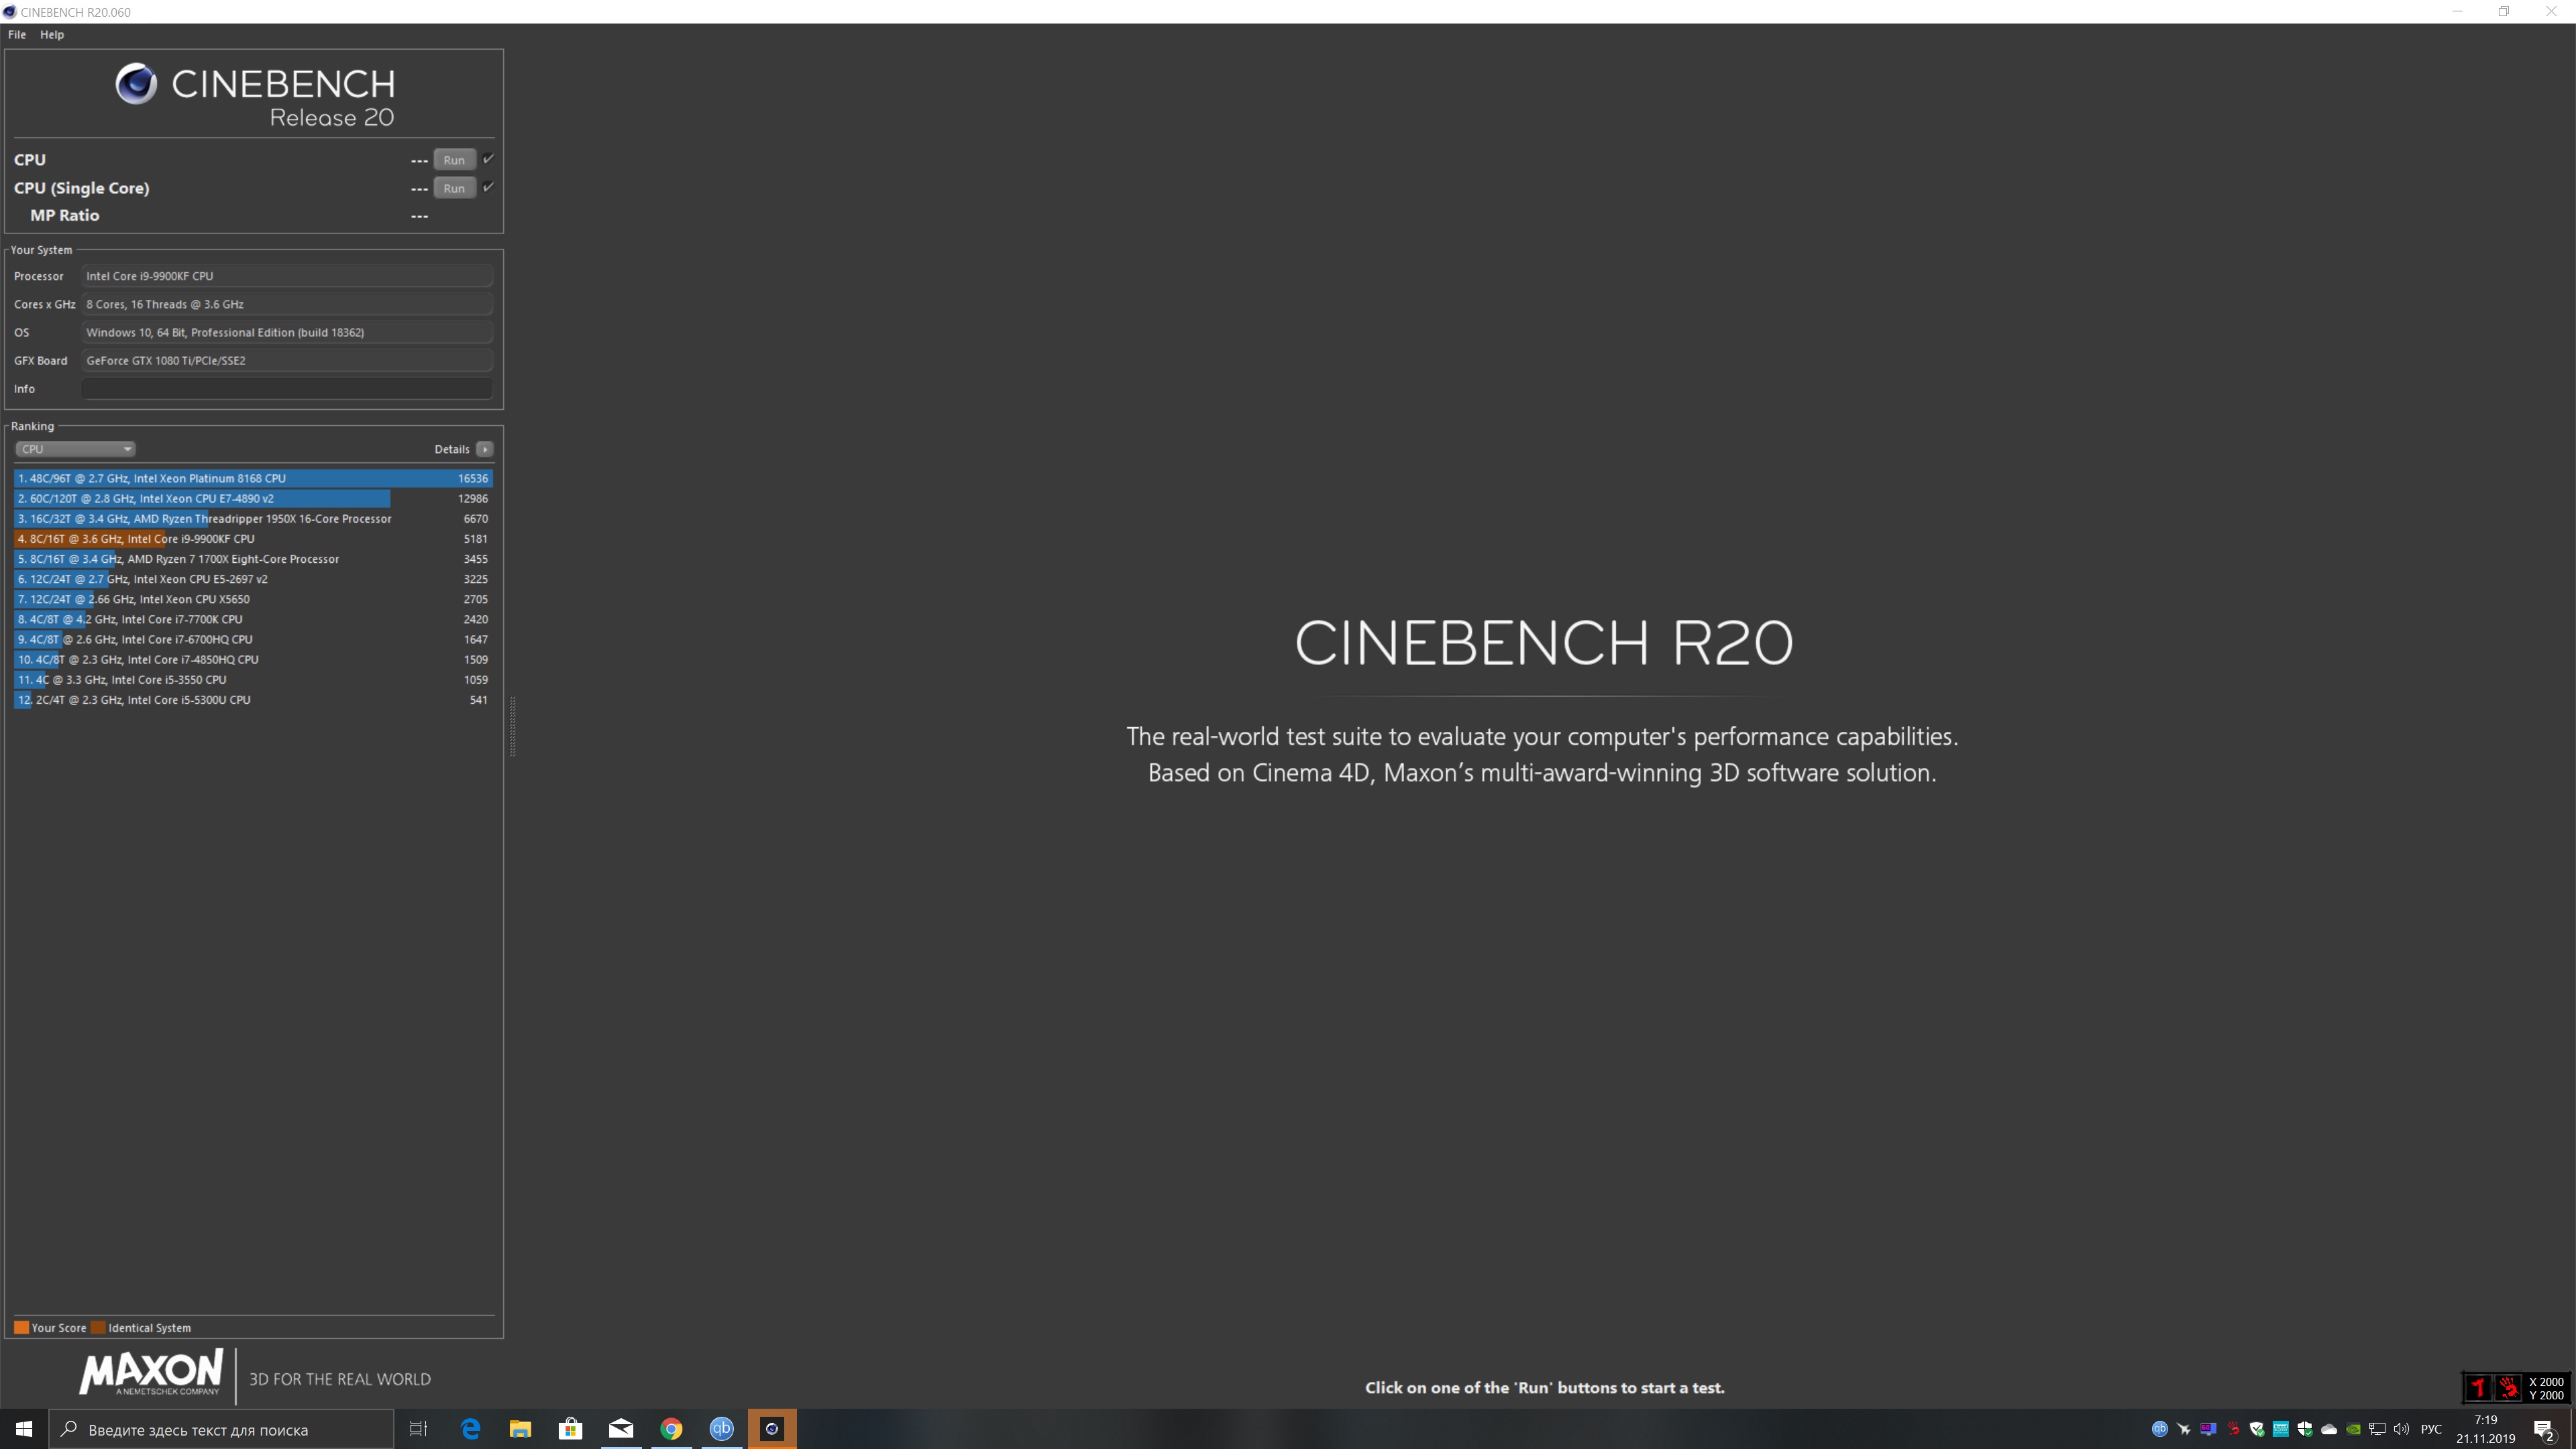Open Microsoft Store from taskbar
2576x1449 pixels.
point(570,1429)
